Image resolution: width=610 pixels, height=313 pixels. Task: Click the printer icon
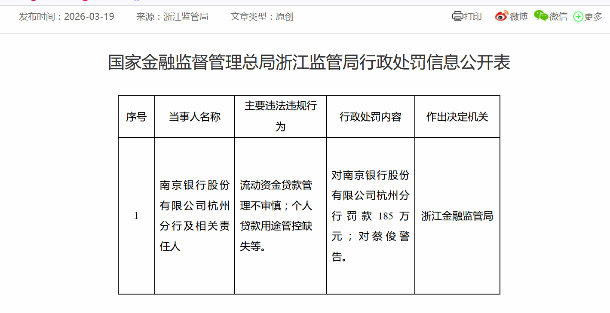click(x=457, y=16)
